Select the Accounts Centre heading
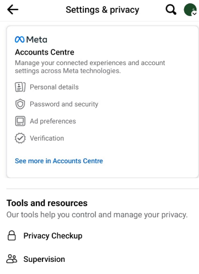This screenshot has height=274, width=199. coord(45,52)
